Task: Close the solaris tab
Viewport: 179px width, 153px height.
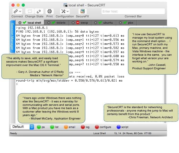Action: (49, 23)
